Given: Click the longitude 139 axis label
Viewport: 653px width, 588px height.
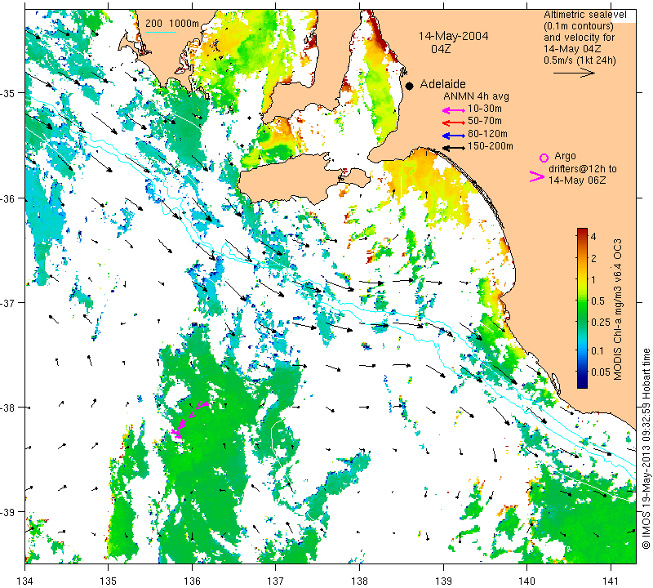Looking at the screenshot, I should [x=443, y=581].
